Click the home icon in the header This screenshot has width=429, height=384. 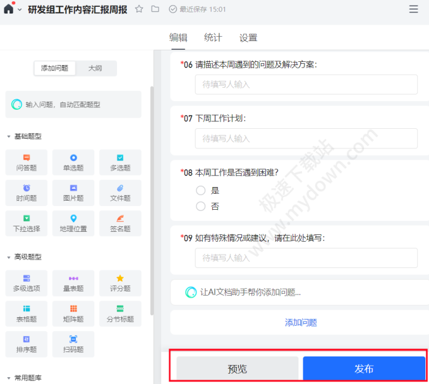point(8,9)
